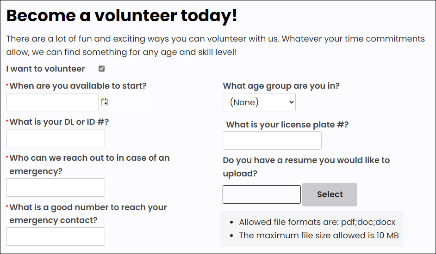436x254 pixels.
Task: Click the 'What age group are you in?' label
Action: tap(281, 85)
